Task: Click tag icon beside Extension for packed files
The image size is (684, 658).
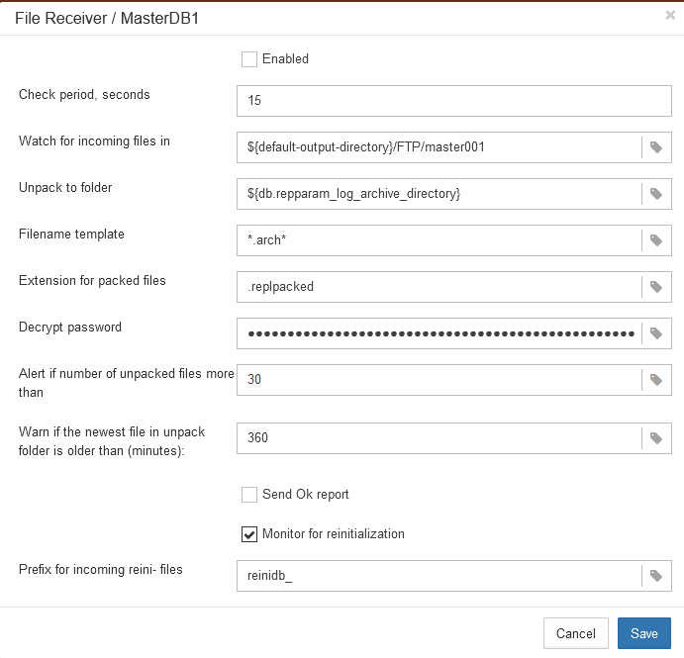Action: [656, 287]
